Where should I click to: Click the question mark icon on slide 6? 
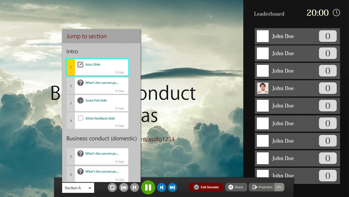(x=81, y=171)
